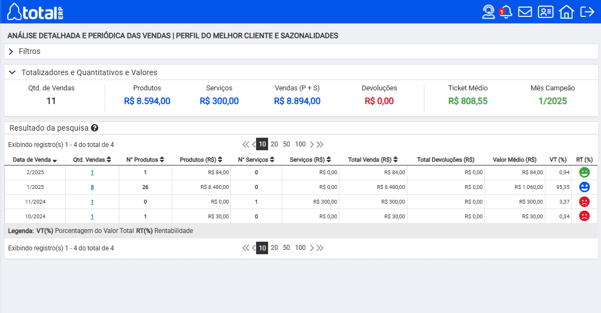Click help icon beside Resultado da pesquisa
The height and width of the screenshot is (313, 601).
95,128
